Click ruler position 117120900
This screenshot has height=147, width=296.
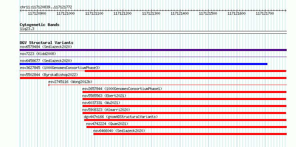37,13
